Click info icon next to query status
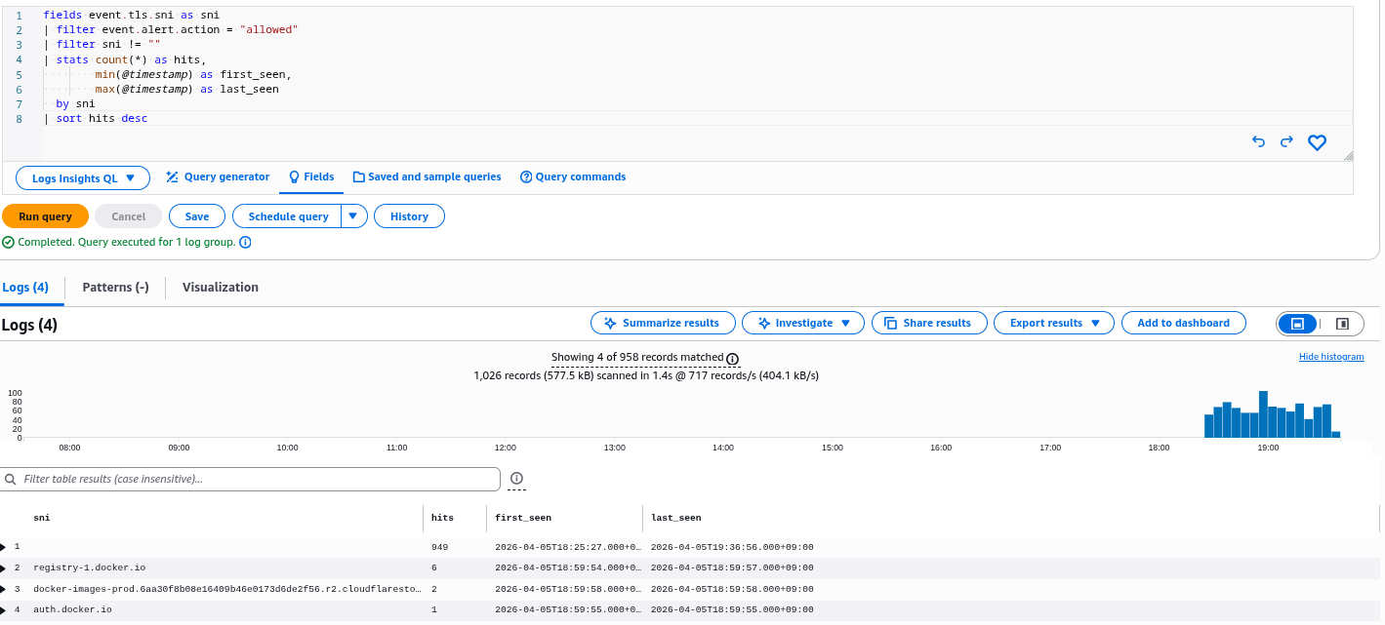This screenshot has height=625, width=1385. 245,242
